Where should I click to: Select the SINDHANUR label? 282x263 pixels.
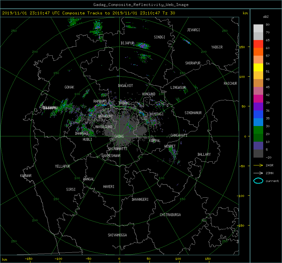click(x=193, y=113)
